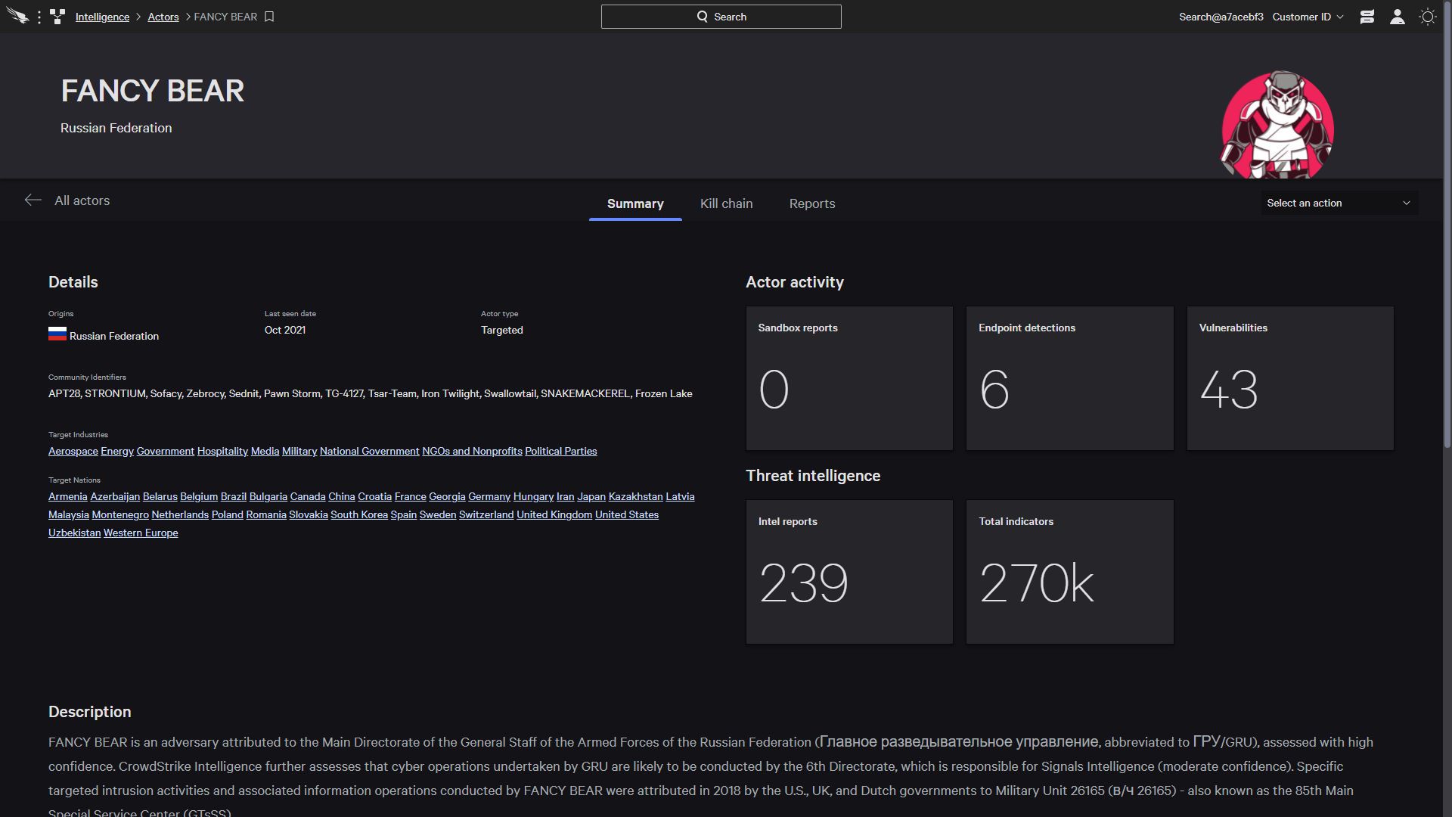1452x817 pixels.
Task: Open the Latvia target nation link
Action: point(680,496)
